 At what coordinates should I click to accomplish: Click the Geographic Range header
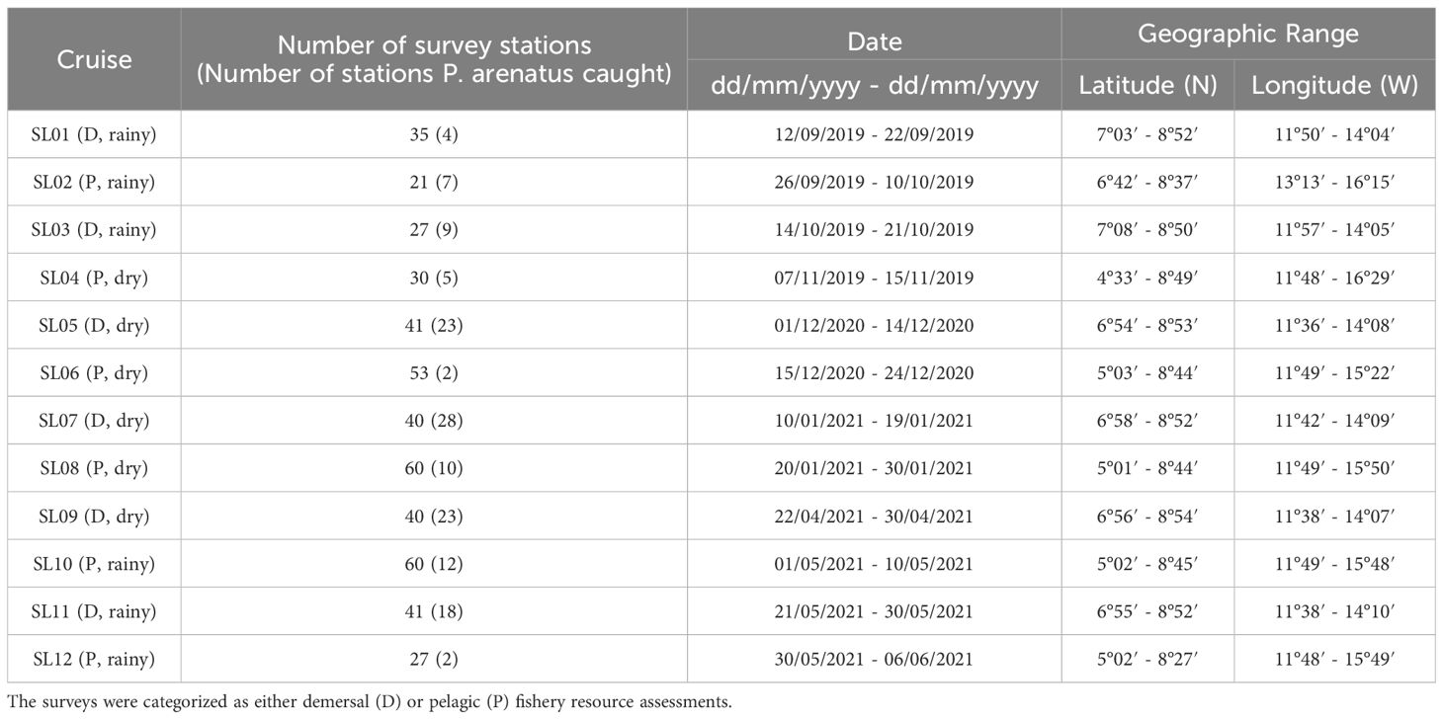click(1248, 35)
